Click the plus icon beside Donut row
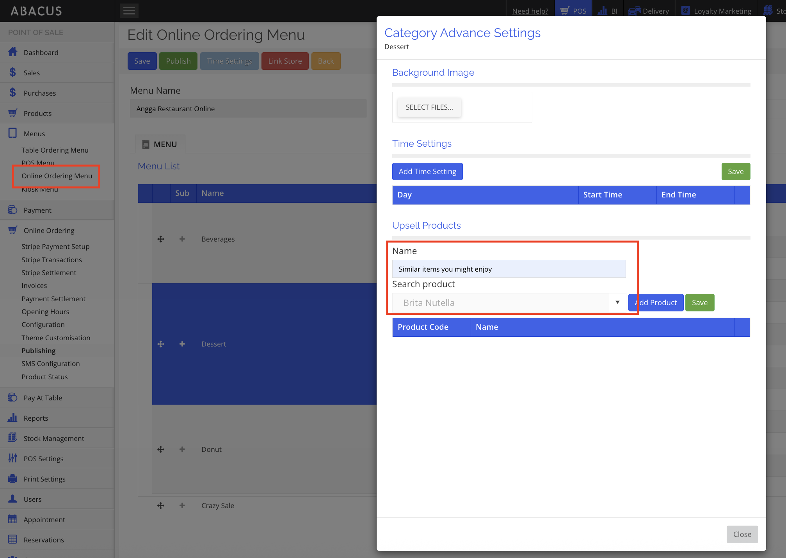The image size is (786, 558). pos(182,449)
